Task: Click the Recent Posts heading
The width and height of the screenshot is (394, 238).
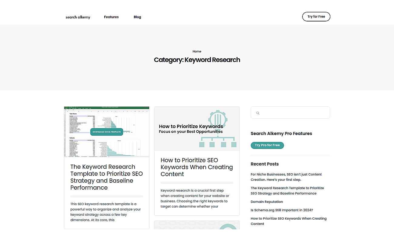Action: (x=265, y=164)
